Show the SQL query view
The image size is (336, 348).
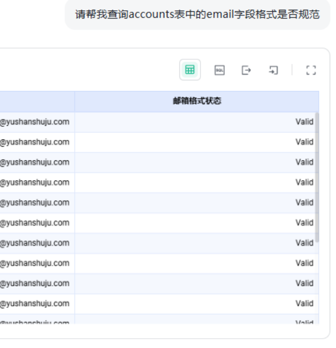pos(220,70)
